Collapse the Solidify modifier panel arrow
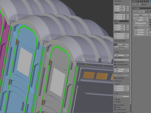The image size is (151, 113). click(x=134, y=12)
